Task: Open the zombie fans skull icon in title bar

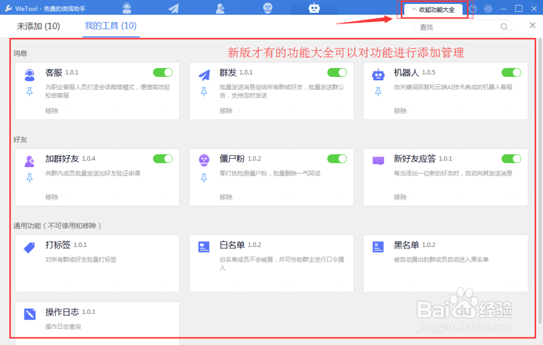Action: click(x=268, y=8)
